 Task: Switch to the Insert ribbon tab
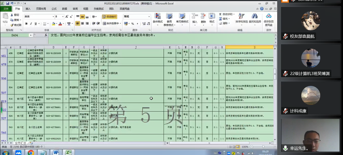(28, 9)
